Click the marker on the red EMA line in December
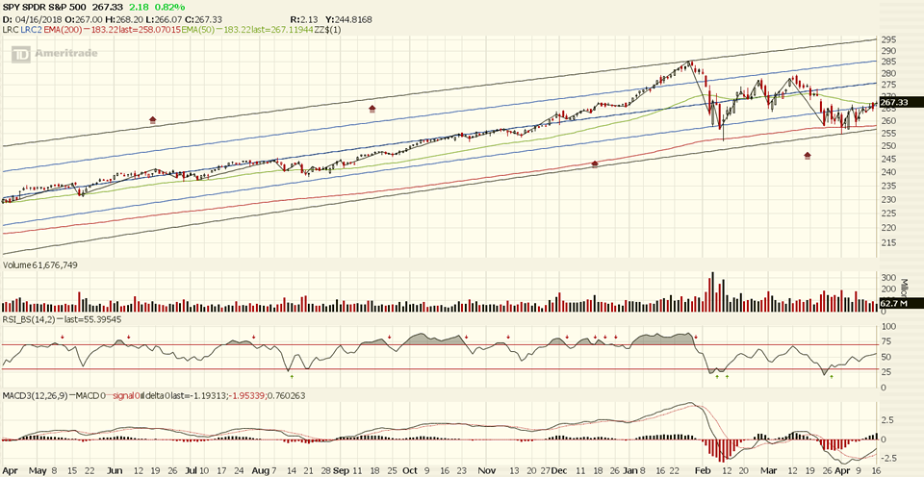The height and width of the screenshot is (477, 924). coord(595,164)
